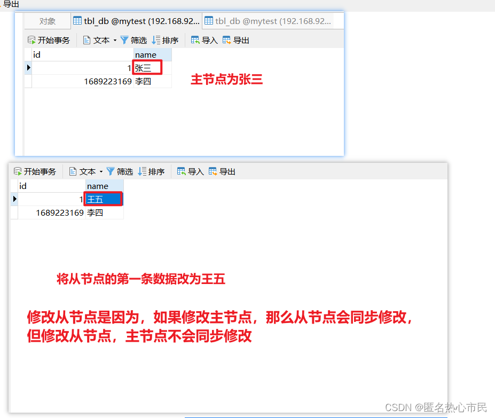The image size is (495, 418).
Task: Select id 1689223169 cell in lower table
Action: coord(51,213)
